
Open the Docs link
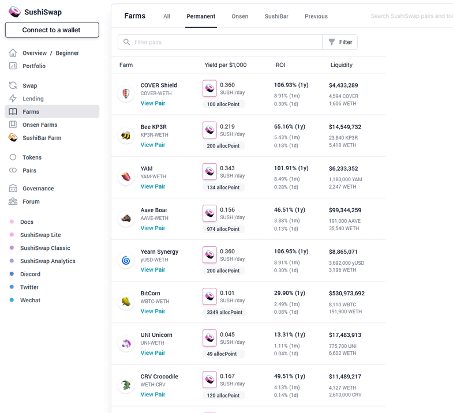(x=27, y=222)
